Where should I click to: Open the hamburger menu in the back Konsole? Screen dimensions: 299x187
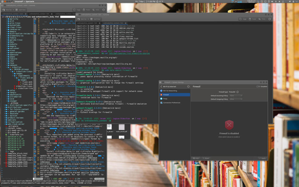point(103,10)
